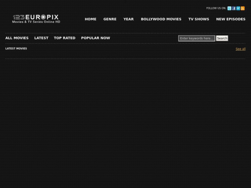Go to the Home menu item
The width and height of the screenshot is (251, 188).
coord(91,19)
